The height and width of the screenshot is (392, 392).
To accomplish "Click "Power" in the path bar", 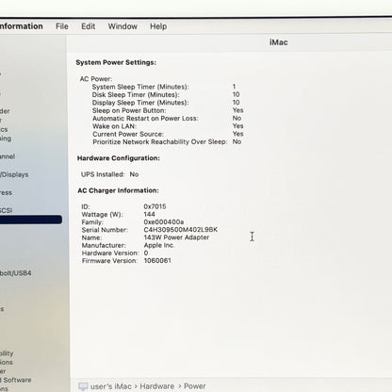I will point(195,386).
